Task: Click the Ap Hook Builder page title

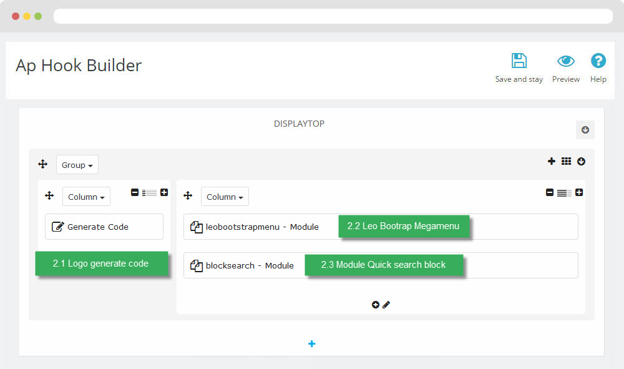Action: coord(79,66)
